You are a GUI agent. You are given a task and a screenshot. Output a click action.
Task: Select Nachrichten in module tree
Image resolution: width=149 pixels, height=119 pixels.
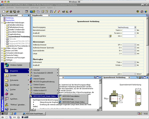coord(10,20)
